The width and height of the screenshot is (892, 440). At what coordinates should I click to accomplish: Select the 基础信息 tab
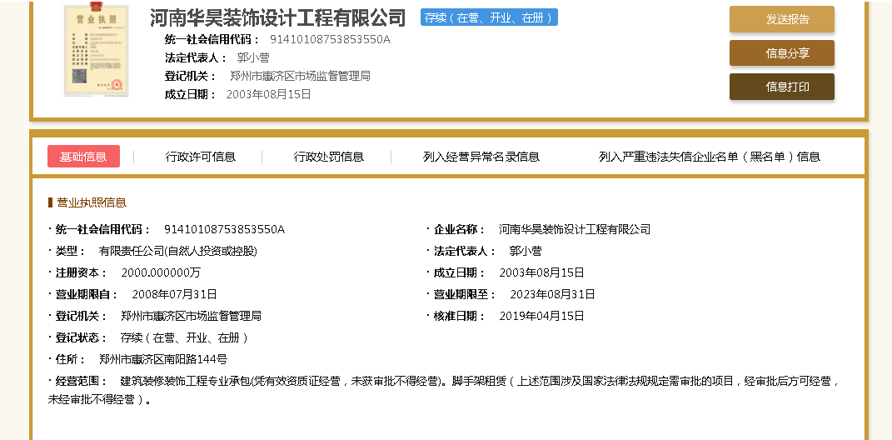tap(83, 157)
